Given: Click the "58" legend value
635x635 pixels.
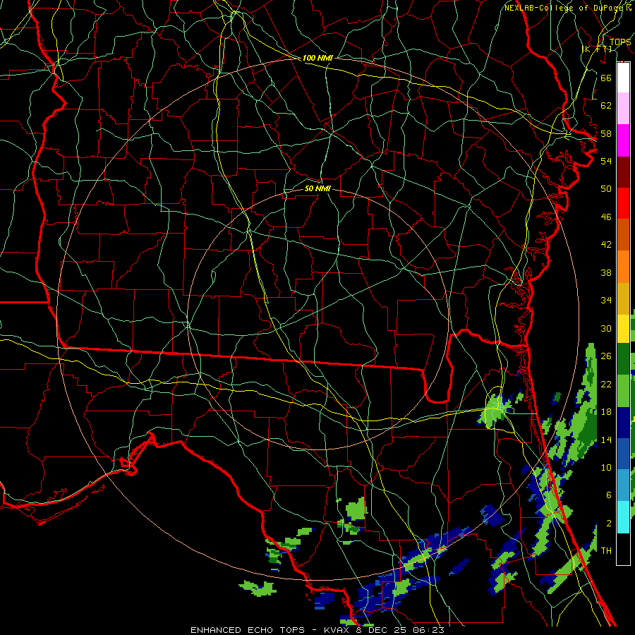Looking at the screenshot, I should (606, 133).
